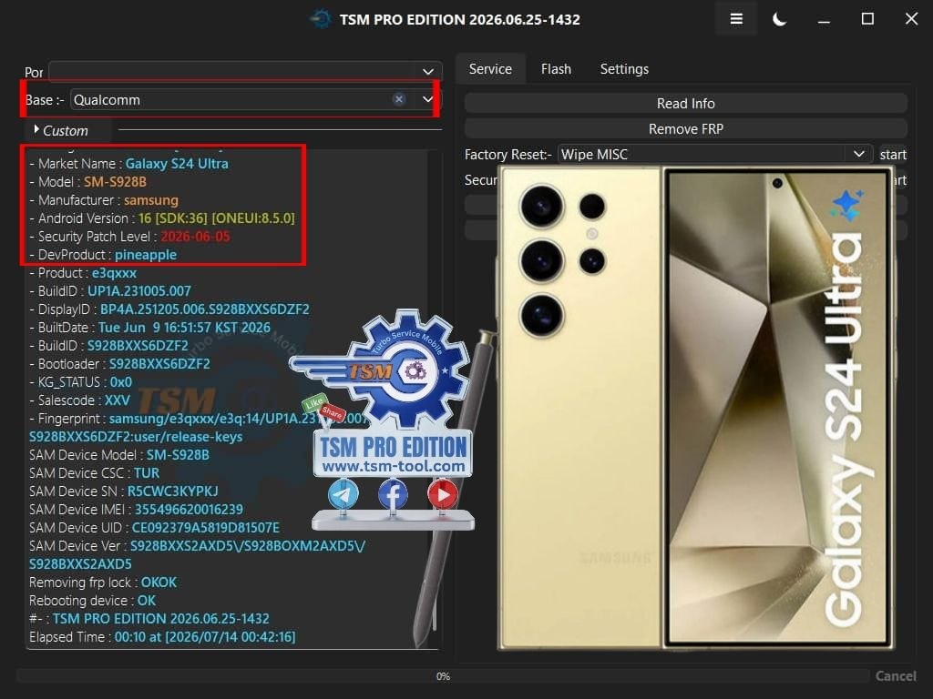
Task: Click the Facebook icon in TSM banner
Action: click(393, 494)
